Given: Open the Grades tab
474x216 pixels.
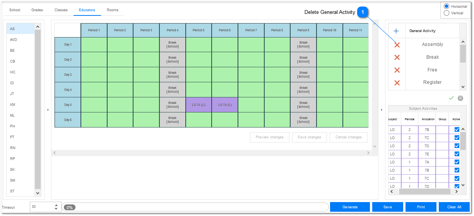Looking at the screenshot, I should [37, 10].
